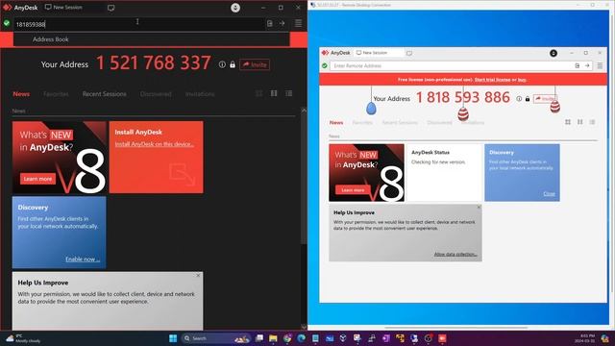The image size is (615, 346).
Task: Open Recent Sessions tab in local AnyDesk
Action: [105, 94]
